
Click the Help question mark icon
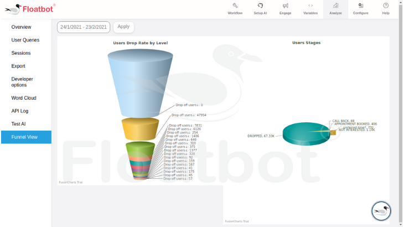tap(386, 6)
